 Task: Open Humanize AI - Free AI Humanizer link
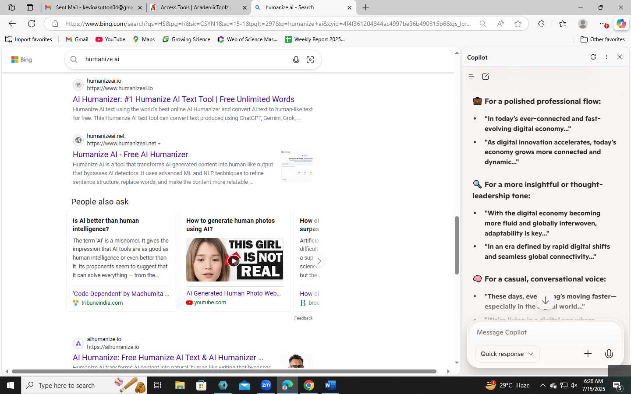pyautogui.click(x=130, y=155)
